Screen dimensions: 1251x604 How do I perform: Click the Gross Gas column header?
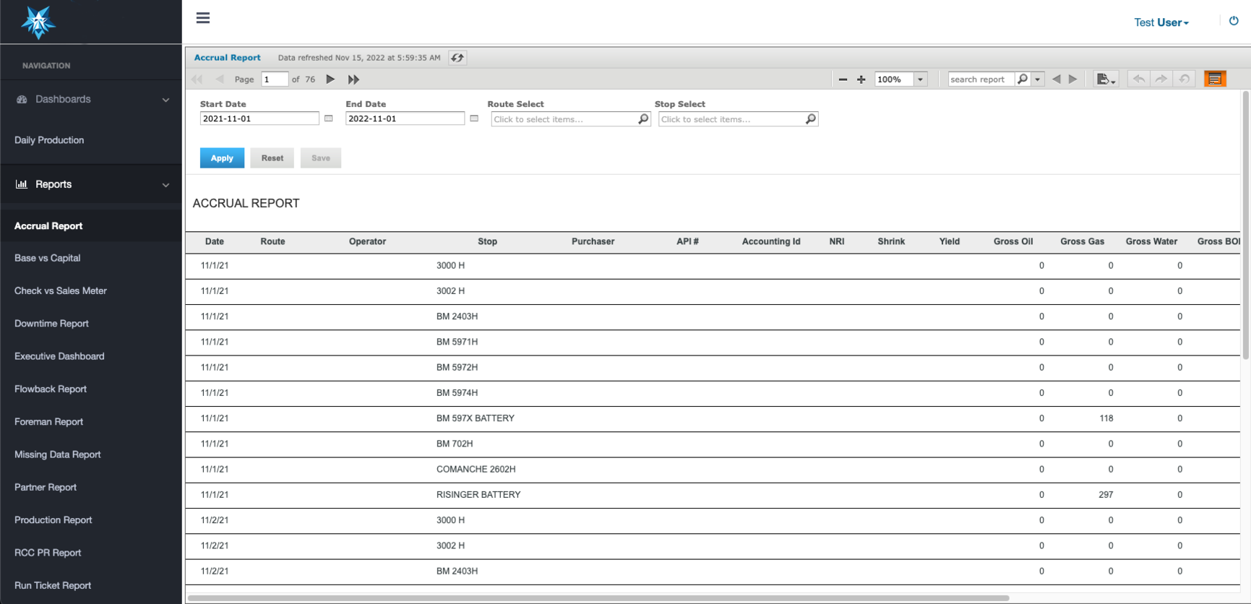point(1082,242)
